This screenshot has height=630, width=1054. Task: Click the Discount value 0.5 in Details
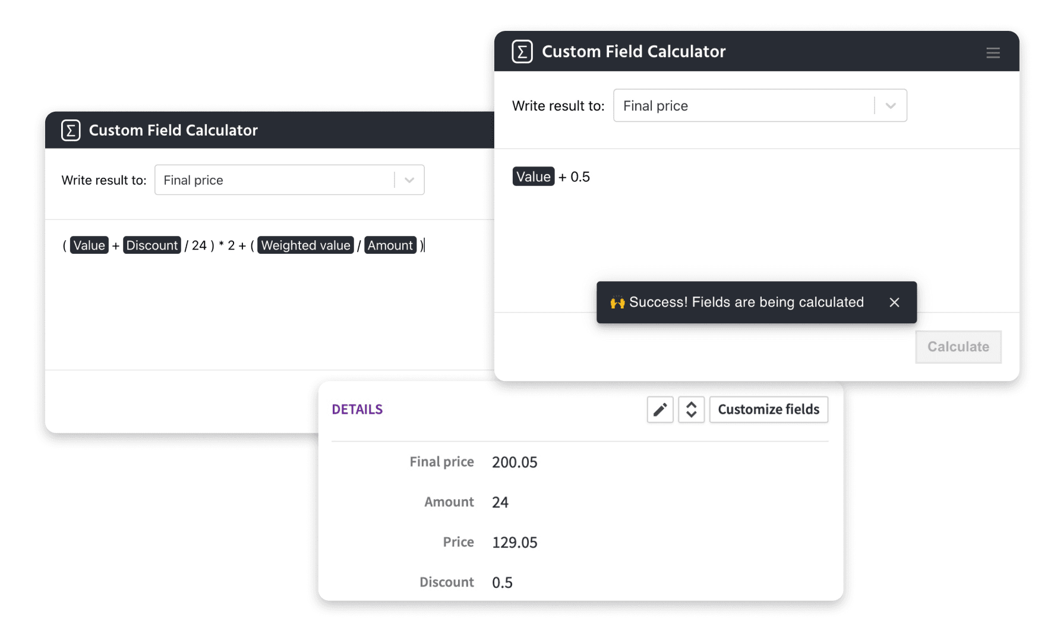(x=502, y=582)
